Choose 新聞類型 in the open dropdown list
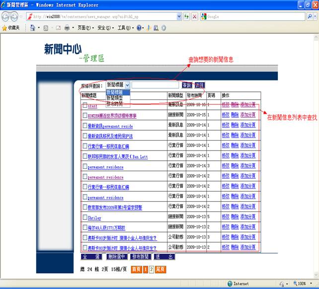Screen dimensions: 319x289 pyautogui.click(x=115, y=98)
